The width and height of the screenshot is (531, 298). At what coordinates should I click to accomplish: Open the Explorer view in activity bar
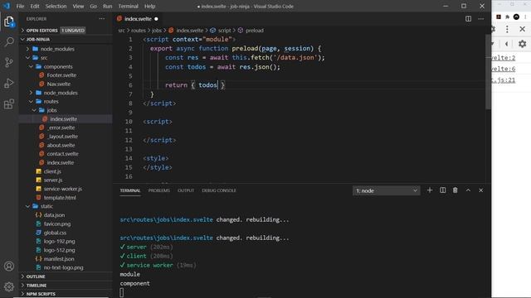[9, 22]
